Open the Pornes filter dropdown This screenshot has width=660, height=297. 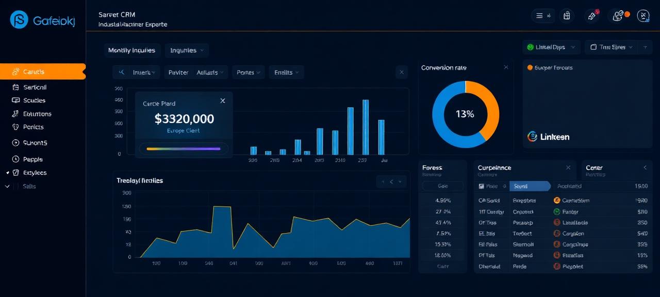(249, 73)
